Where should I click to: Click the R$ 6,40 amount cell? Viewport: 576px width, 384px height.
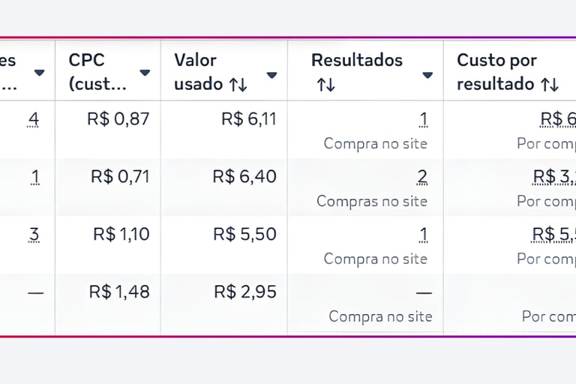coord(244,177)
